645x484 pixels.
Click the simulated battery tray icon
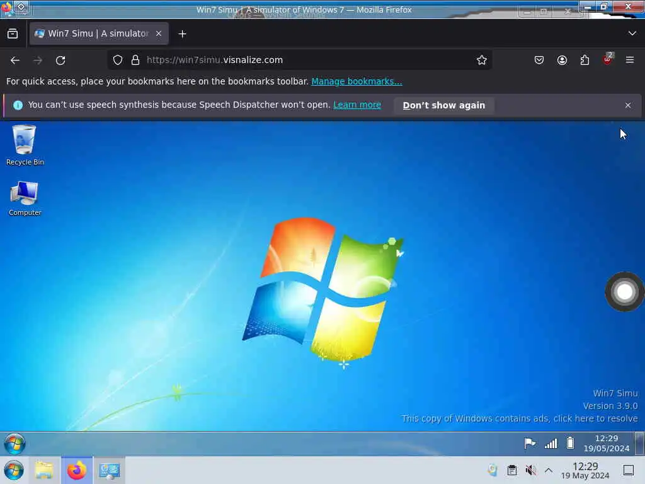coord(570,443)
